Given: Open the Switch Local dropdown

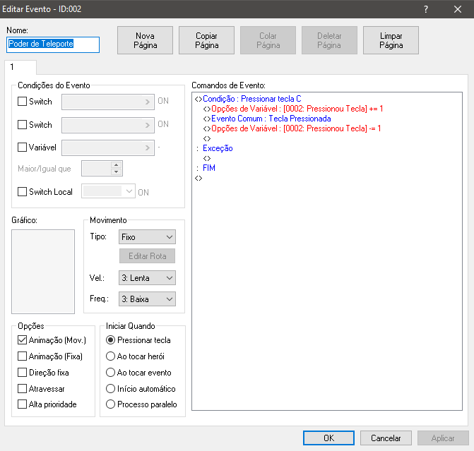Looking at the screenshot, I should click(x=108, y=191).
